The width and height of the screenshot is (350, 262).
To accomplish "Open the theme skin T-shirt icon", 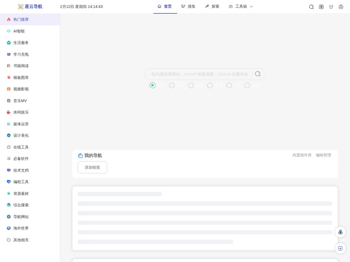I will [331, 7].
